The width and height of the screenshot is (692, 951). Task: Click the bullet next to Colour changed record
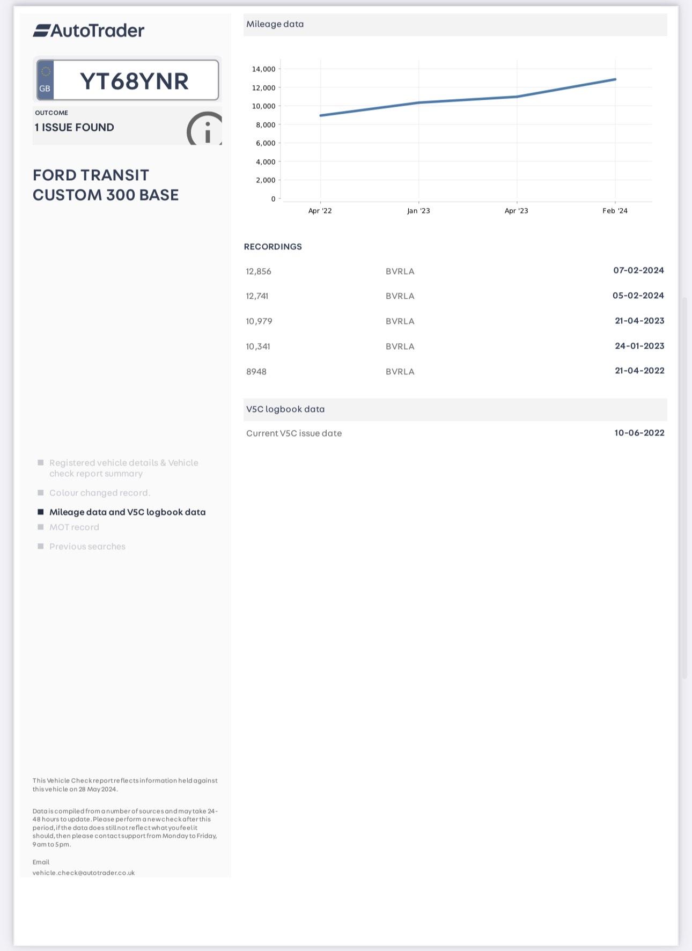tap(40, 493)
